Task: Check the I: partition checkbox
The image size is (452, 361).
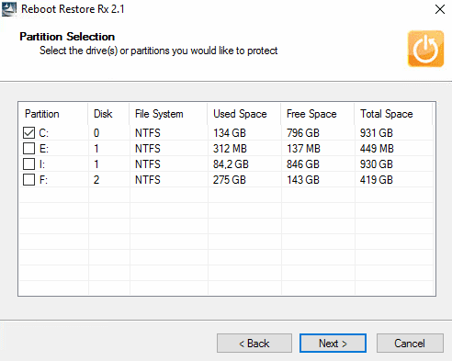Action: tap(28, 164)
